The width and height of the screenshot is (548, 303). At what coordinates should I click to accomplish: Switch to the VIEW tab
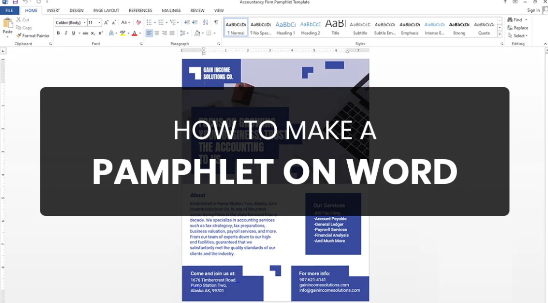point(219,10)
